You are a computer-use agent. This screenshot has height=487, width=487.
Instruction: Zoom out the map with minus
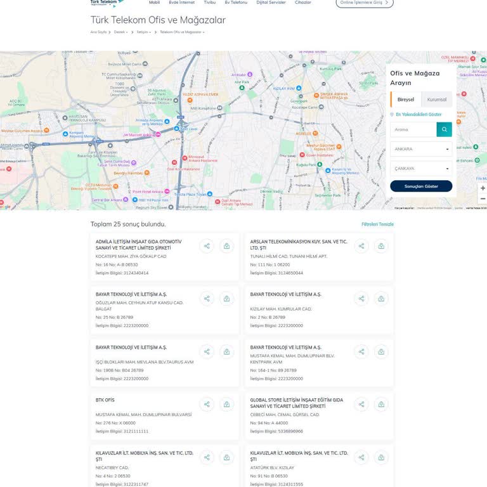coord(483,198)
